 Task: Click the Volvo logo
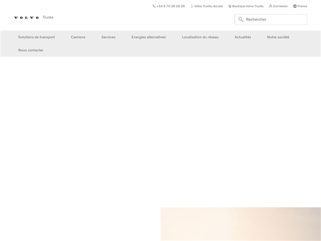tap(26, 18)
